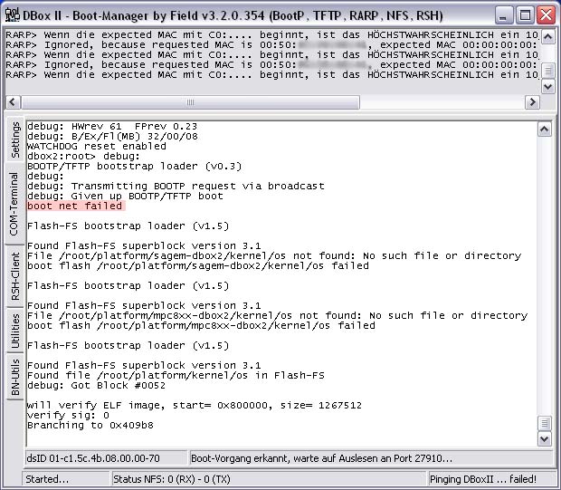Minimize the Boot-Manager window
The width and height of the screenshot is (561, 490).
[x=503, y=15]
